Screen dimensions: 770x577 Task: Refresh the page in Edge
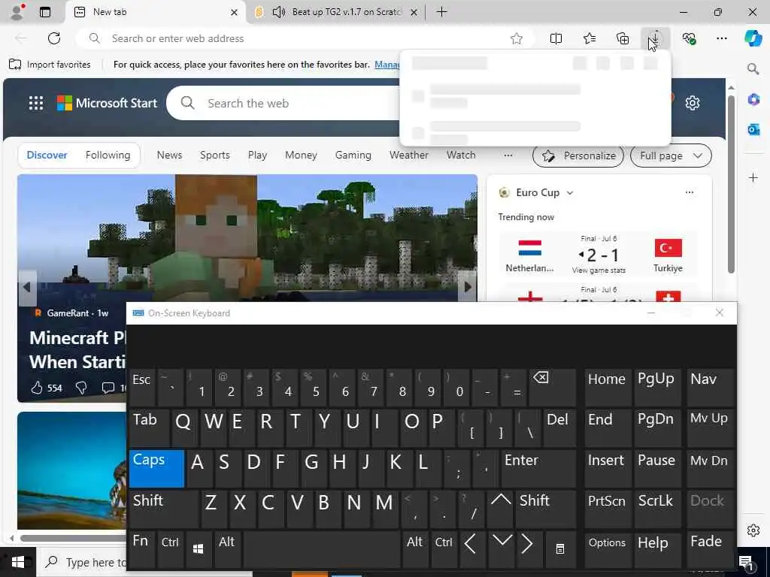coord(54,38)
